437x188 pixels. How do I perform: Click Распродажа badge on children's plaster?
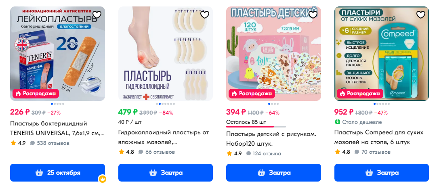pyautogui.click(x=252, y=94)
